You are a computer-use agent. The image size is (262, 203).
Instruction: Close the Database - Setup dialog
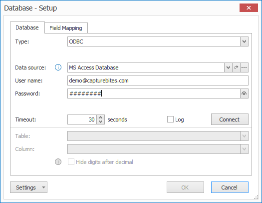(249, 8)
